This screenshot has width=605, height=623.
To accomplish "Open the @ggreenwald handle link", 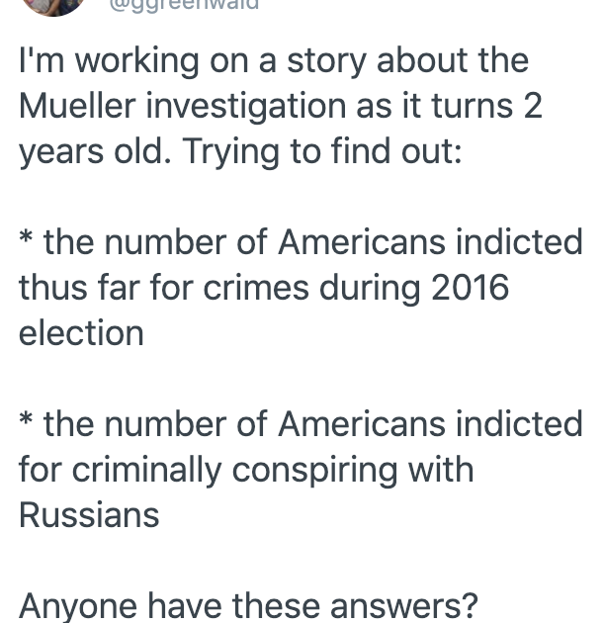I will click(x=184, y=5).
